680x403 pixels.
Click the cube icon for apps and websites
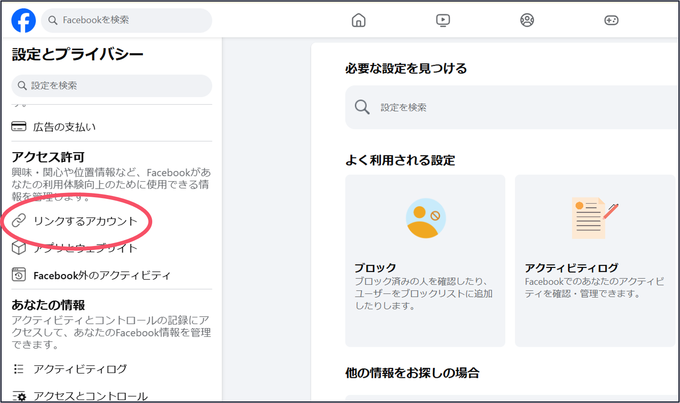(x=19, y=248)
